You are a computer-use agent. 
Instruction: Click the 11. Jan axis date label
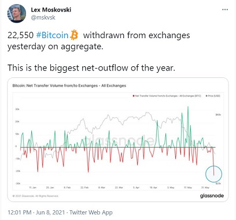point(32,188)
